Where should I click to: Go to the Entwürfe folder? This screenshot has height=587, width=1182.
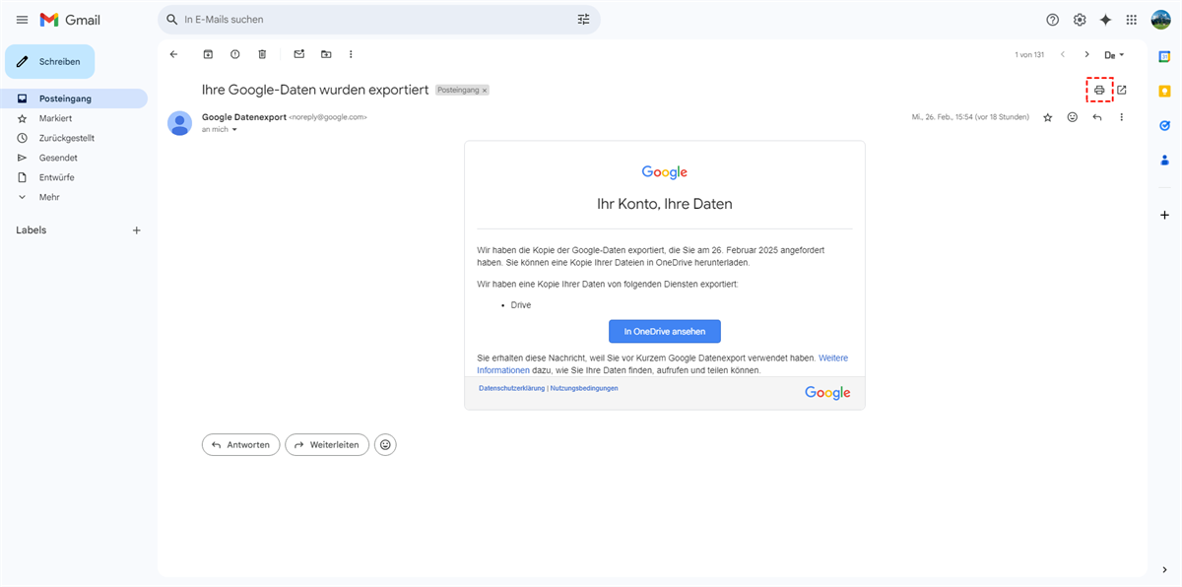point(56,177)
